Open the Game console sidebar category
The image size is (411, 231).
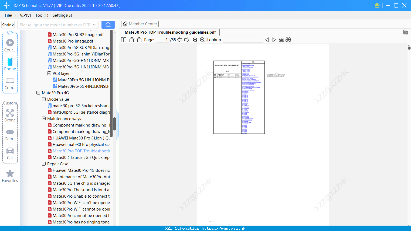10,135
